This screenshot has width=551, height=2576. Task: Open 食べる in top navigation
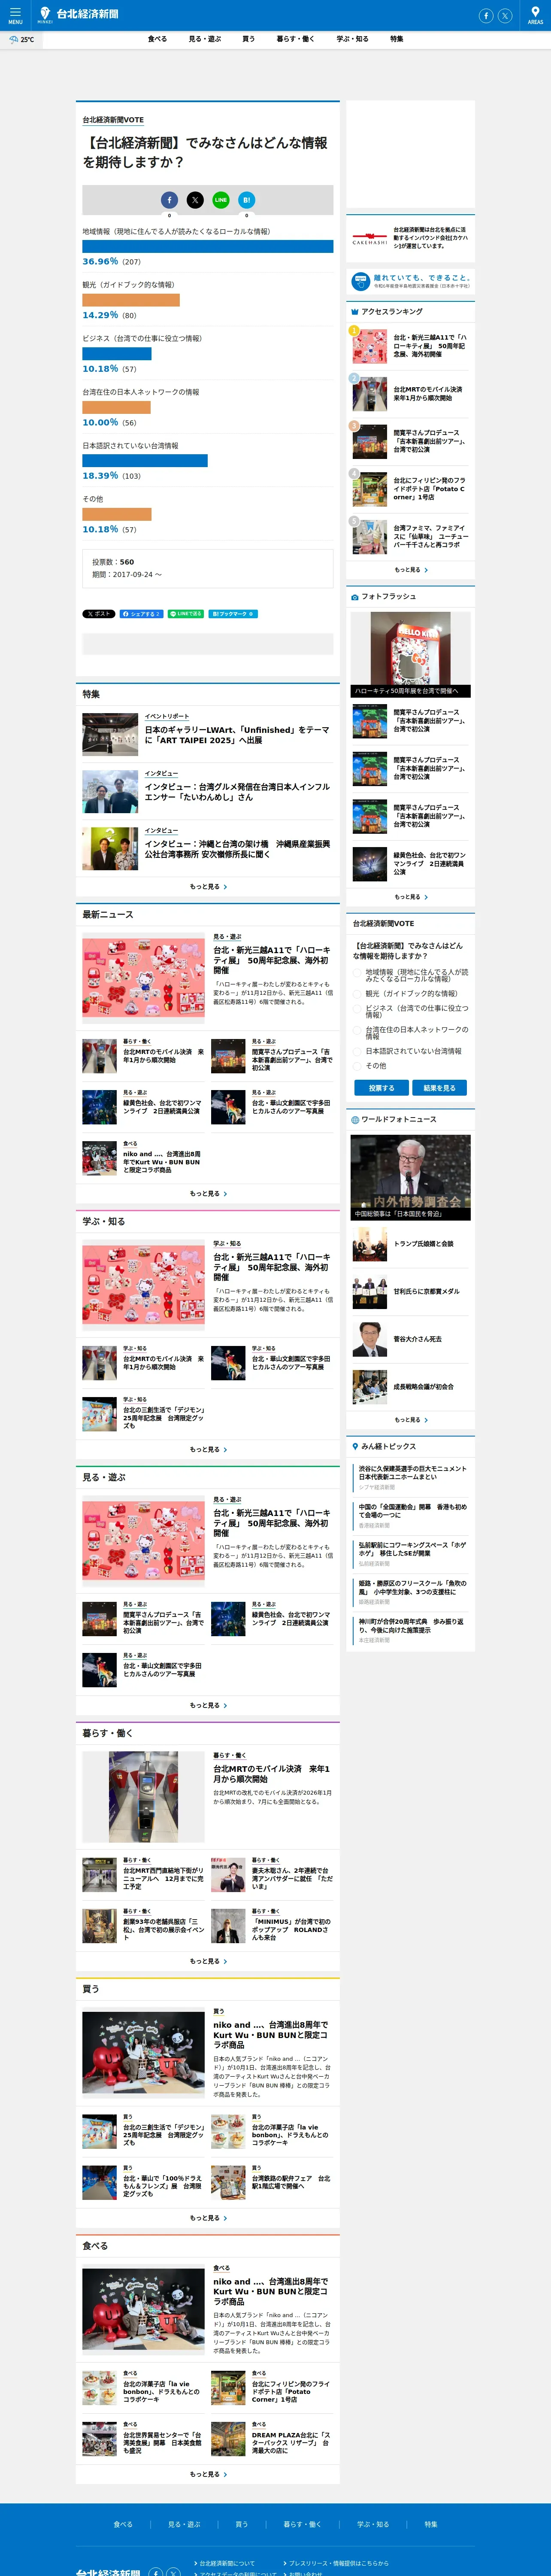coord(157,39)
